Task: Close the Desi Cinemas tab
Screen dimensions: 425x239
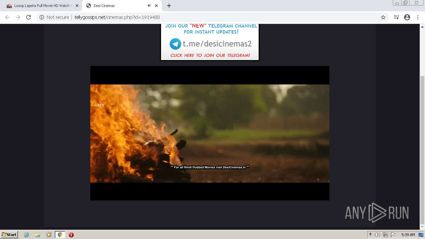Action: coord(156,6)
